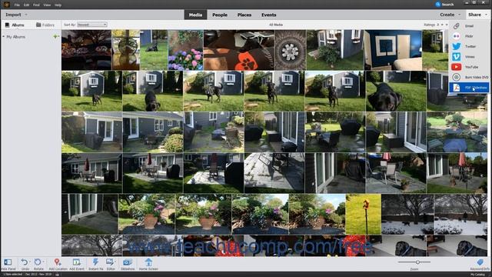Share to Twitter

469,46
